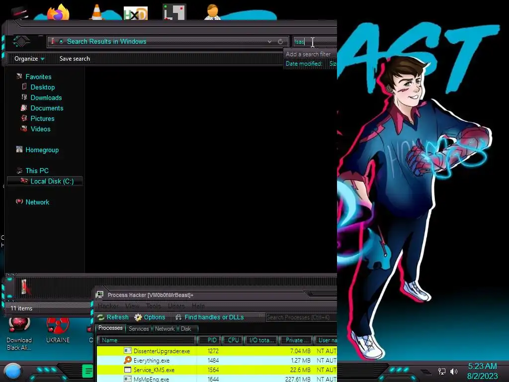This screenshot has height=382, width=509.
Task: Open VLC media player cone icon
Action: click(96, 12)
